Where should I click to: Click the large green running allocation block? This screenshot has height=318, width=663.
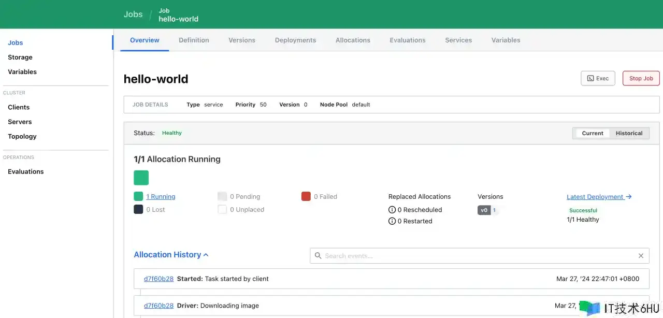tap(141, 178)
